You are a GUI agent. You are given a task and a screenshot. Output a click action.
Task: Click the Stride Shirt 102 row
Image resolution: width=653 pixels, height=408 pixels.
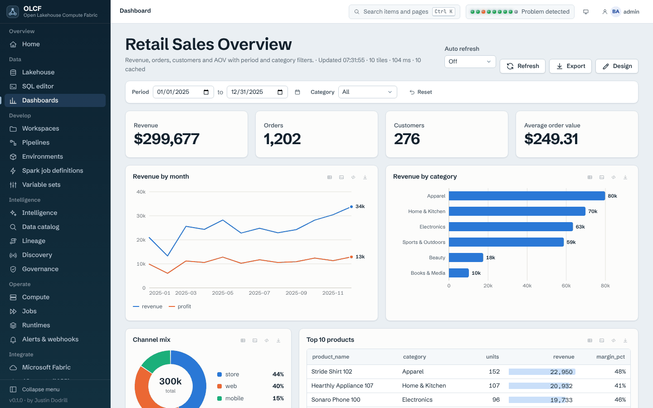click(x=468, y=372)
